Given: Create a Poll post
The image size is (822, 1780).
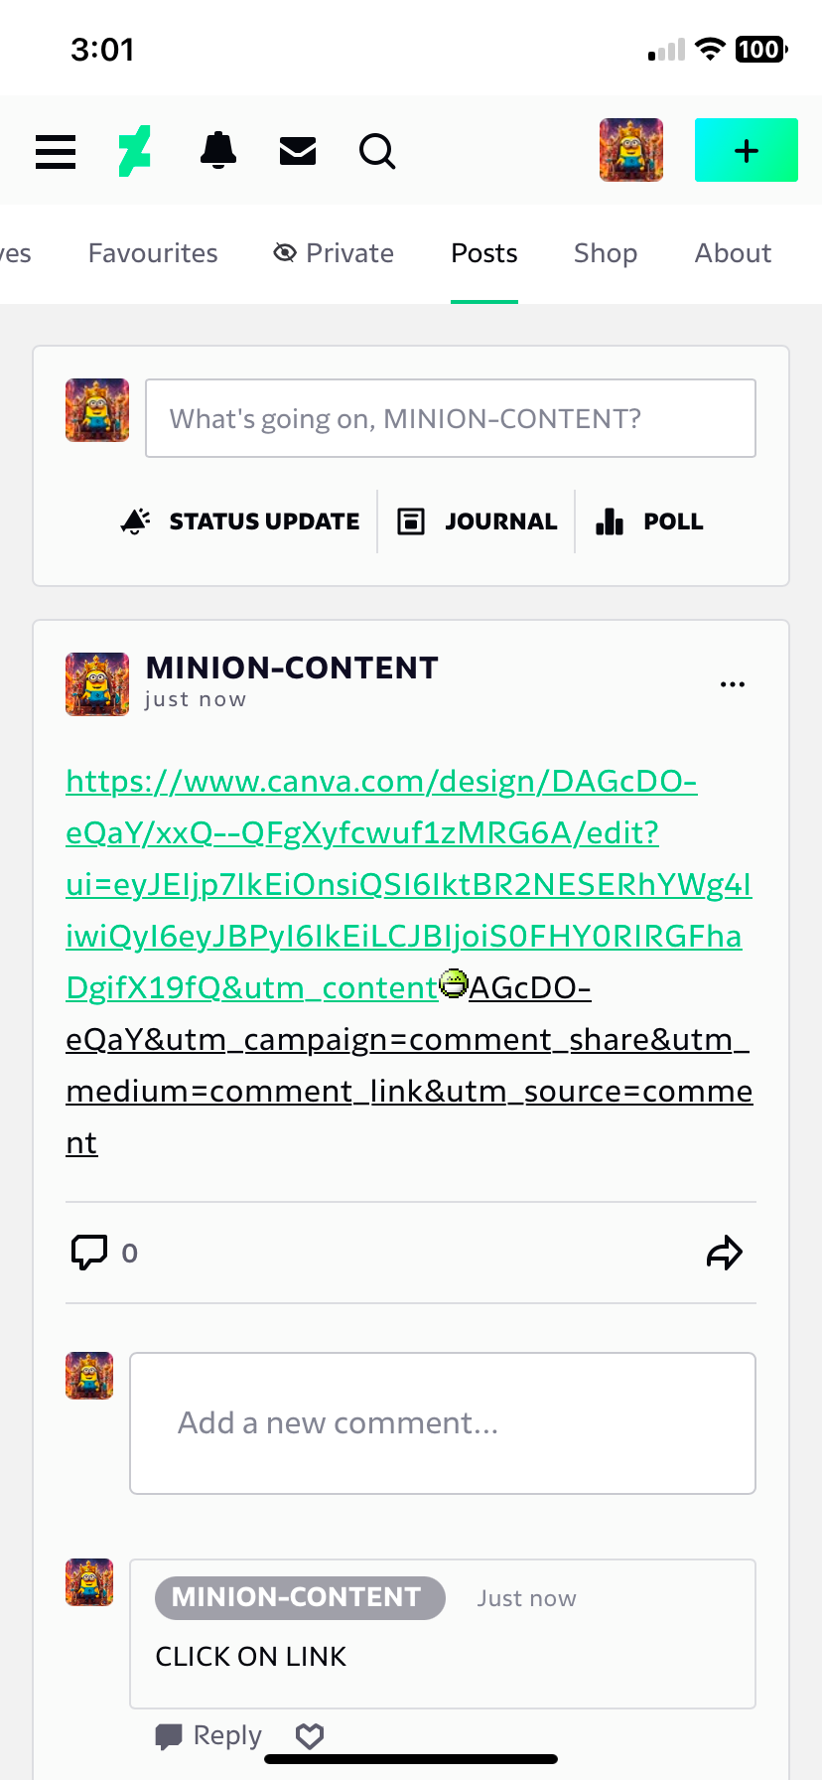Looking at the screenshot, I should click(x=649, y=521).
